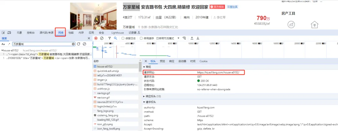Open the Cookie details tab
The image size is (338, 131).
tap(203, 61)
